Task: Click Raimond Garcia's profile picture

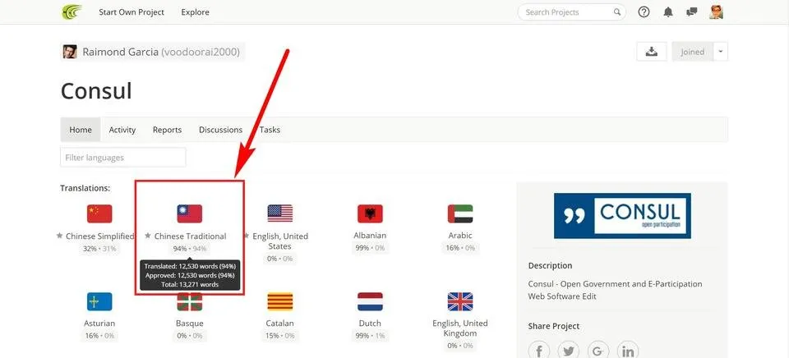Action: tap(70, 52)
